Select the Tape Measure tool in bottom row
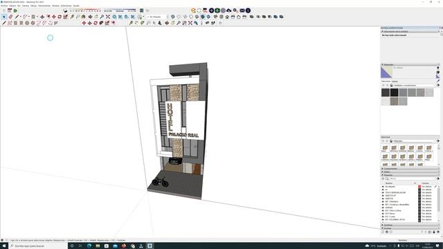Image resolution: width=443 pixels, height=249 pixels. 131,23
